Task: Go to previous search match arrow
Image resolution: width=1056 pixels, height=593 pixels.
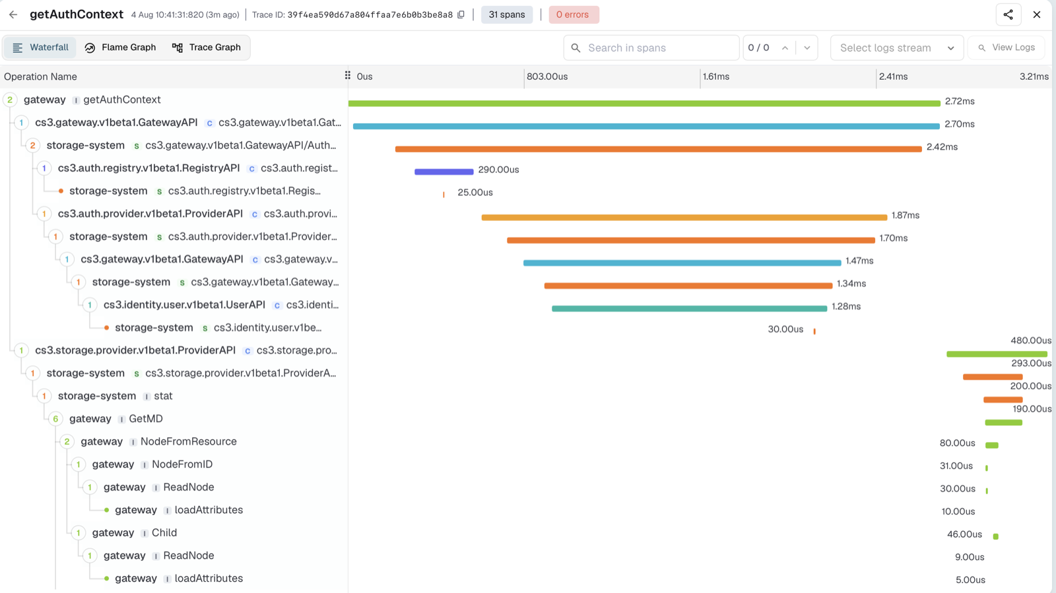Action: (785, 47)
